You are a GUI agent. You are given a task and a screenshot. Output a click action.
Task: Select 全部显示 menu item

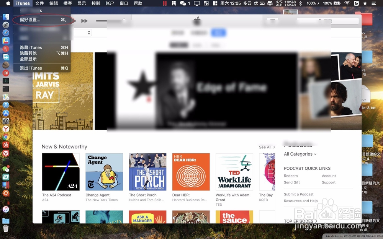point(42,59)
